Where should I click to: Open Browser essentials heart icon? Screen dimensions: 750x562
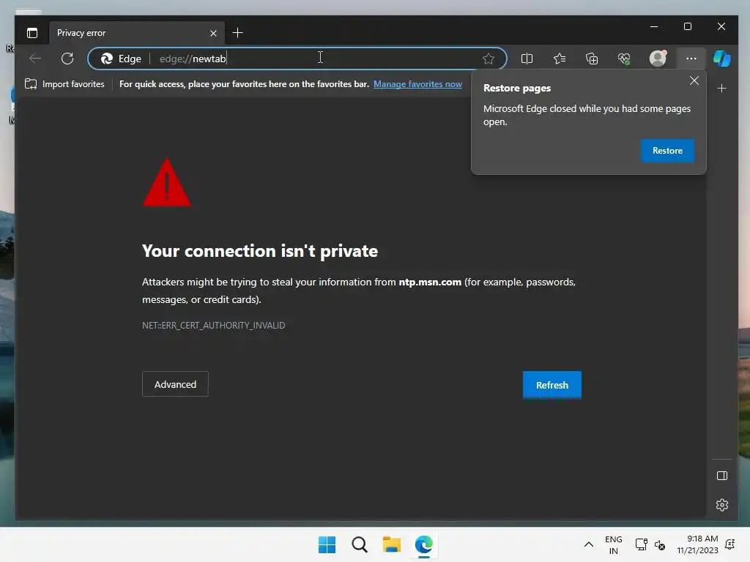click(x=624, y=59)
